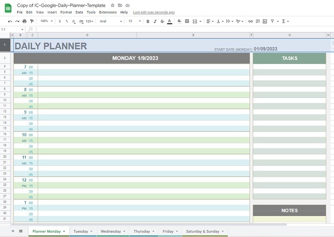Toggle strikethrough formatting
Image resolution: width=334 pixels, height=237 pixels.
162,22
